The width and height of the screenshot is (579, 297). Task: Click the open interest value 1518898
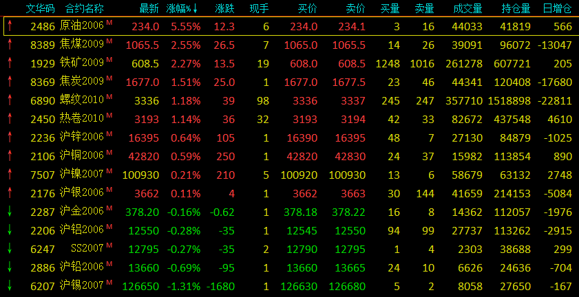pyautogui.click(x=509, y=100)
